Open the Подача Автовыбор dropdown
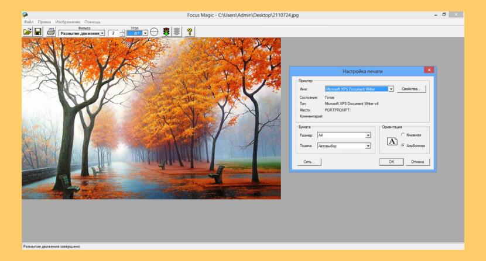Screen dimensions: 486x261 (368, 145)
